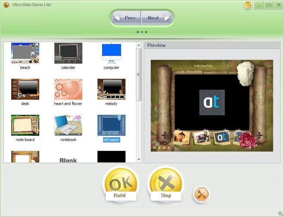This screenshot has width=284, height=217.
Task: Select the old paper theme thumbnail
Action: (111, 125)
